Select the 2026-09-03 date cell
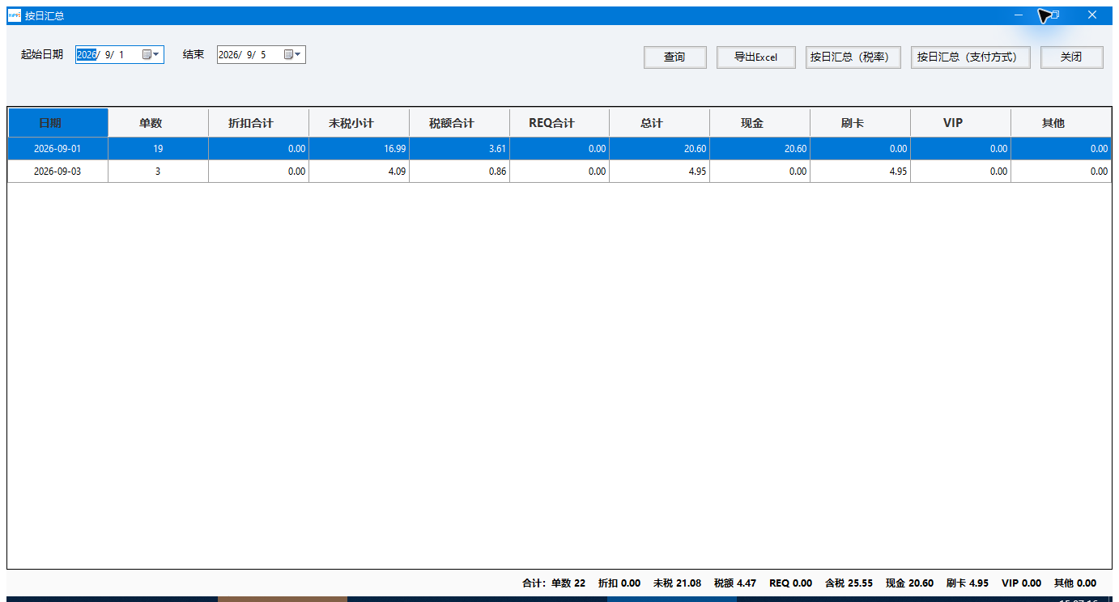The width and height of the screenshot is (1119, 602). (58, 172)
